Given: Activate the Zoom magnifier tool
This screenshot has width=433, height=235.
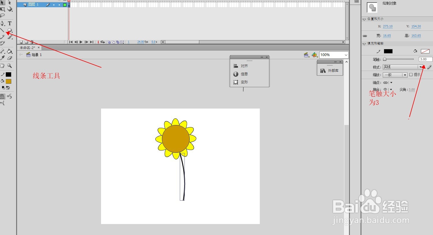Looking at the screenshot, I should (x=9, y=65).
